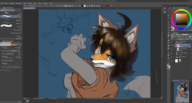Enable Do not cross lines of reference layer

click(2, 67)
